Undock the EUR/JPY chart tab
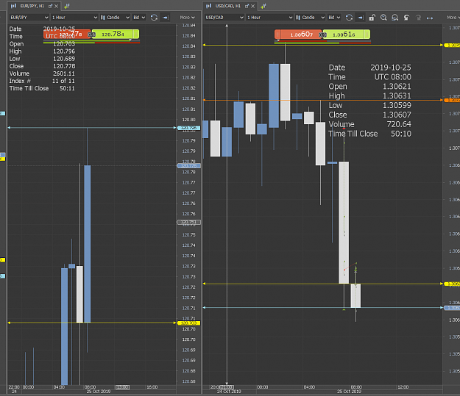The width and height of the screenshot is (460, 396). 50,6
